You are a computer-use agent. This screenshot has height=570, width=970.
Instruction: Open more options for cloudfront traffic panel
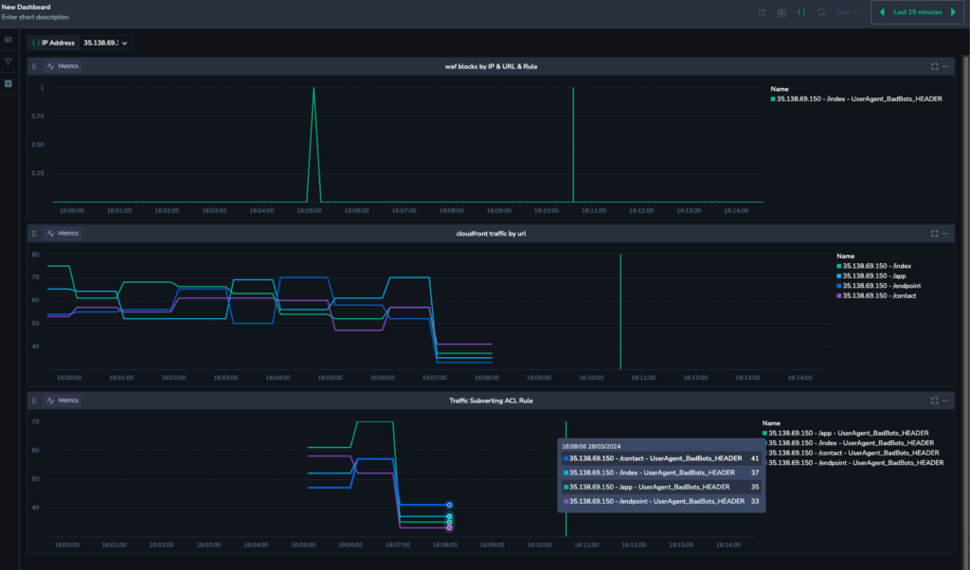(945, 233)
